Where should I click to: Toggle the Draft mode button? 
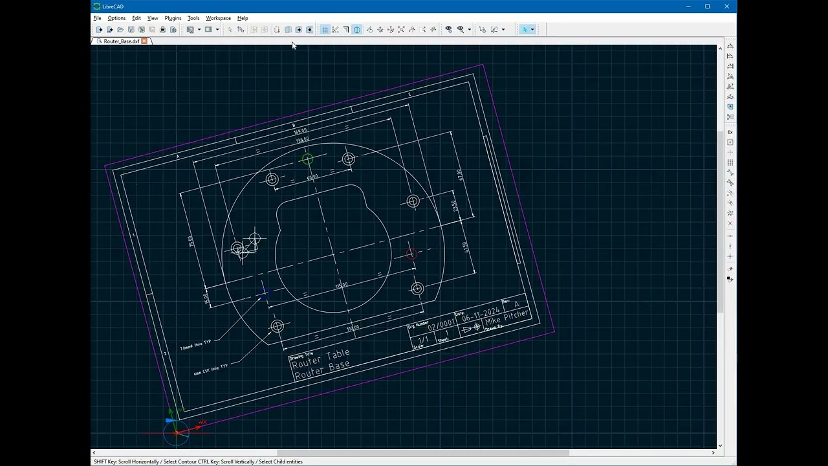tap(335, 29)
